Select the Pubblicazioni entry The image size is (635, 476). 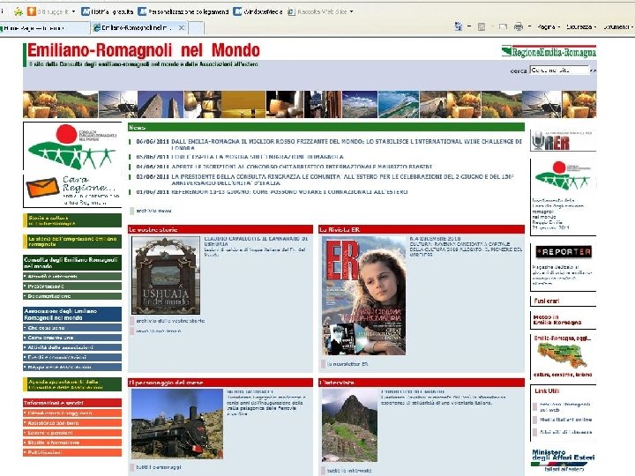pos(72,452)
